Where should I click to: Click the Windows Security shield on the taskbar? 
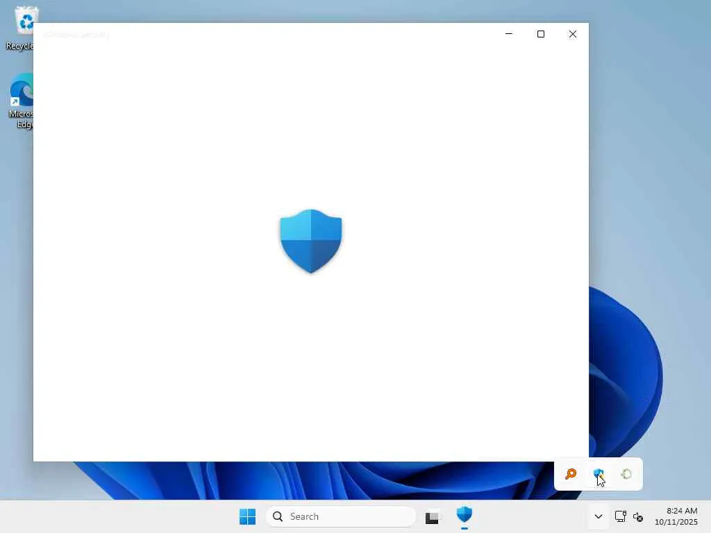tap(465, 516)
